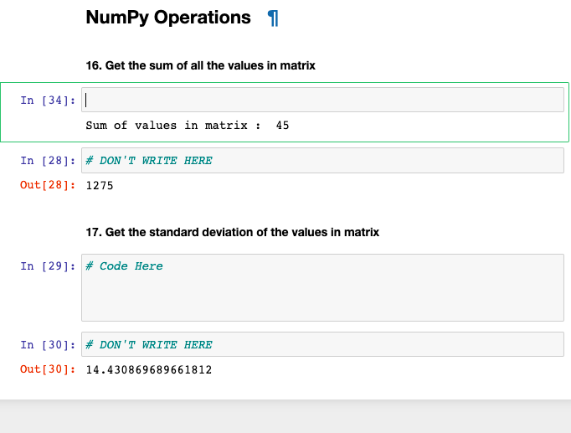This screenshot has height=433, width=571.
Task: Click the In [29] Code Here cell
Action: pos(322,288)
